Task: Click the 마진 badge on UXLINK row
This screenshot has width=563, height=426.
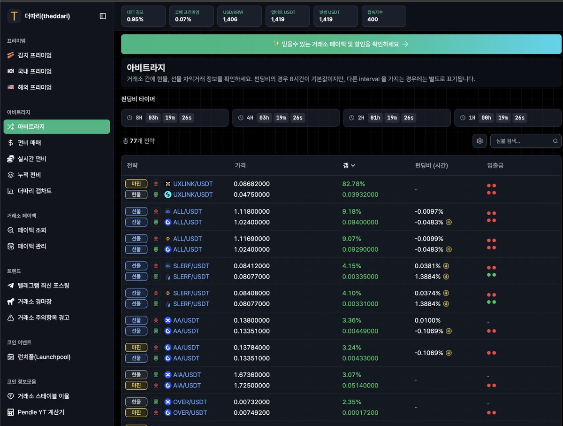Action: point(136,184)
